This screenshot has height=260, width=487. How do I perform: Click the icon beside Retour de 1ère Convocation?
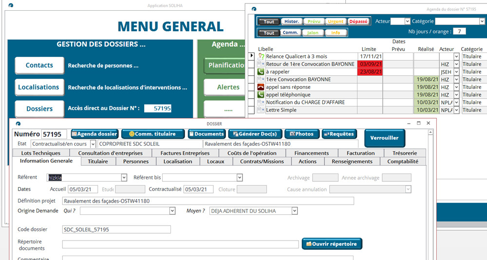pyautogui.click(x=261, y=64)
